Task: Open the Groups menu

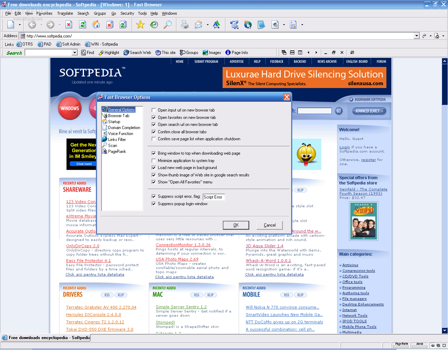Action: [x=100, y=13]
